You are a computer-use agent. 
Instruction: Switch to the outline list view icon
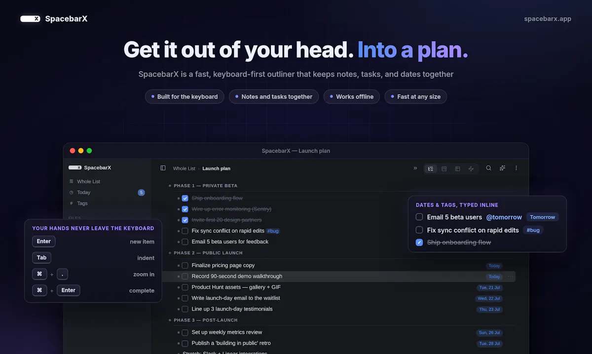(431, 169)
